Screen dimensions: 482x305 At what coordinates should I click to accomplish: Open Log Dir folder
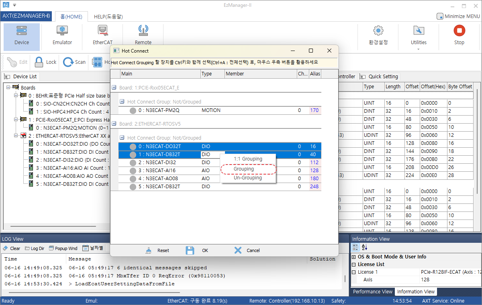coord(35,248)
